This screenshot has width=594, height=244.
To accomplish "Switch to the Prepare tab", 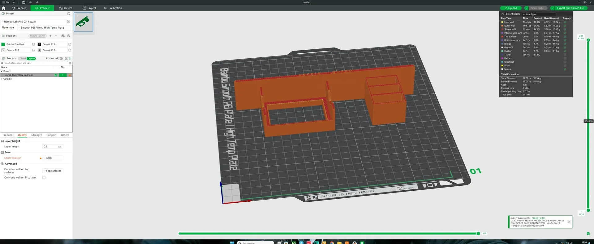I will [x=19, y=8].
